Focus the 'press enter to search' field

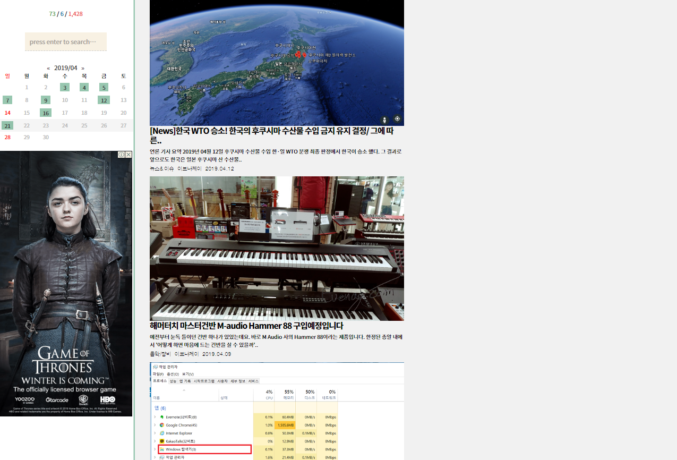coord(66,42)
